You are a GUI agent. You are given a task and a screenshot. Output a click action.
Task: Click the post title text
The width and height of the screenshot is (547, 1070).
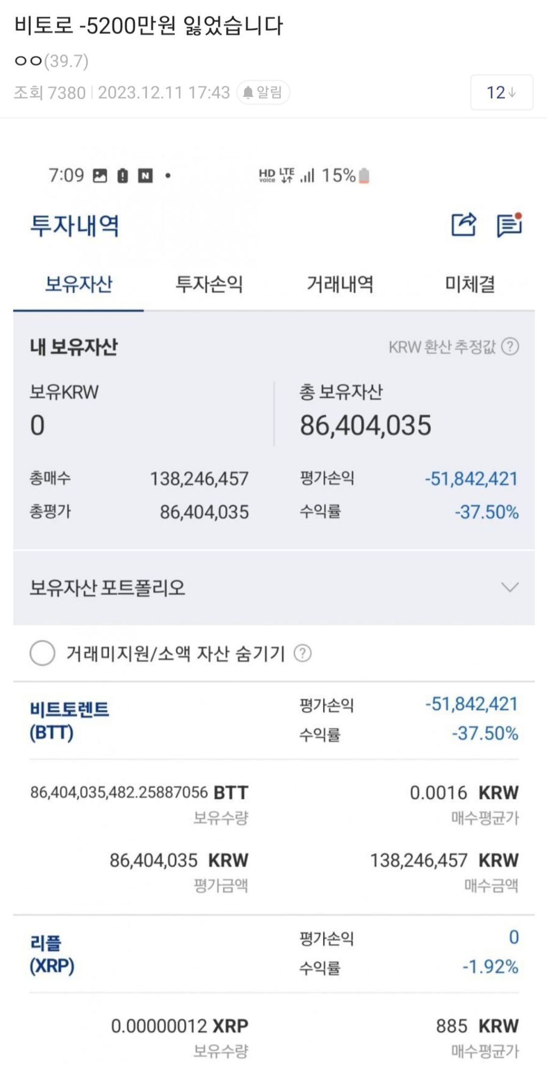click(149, 26)
